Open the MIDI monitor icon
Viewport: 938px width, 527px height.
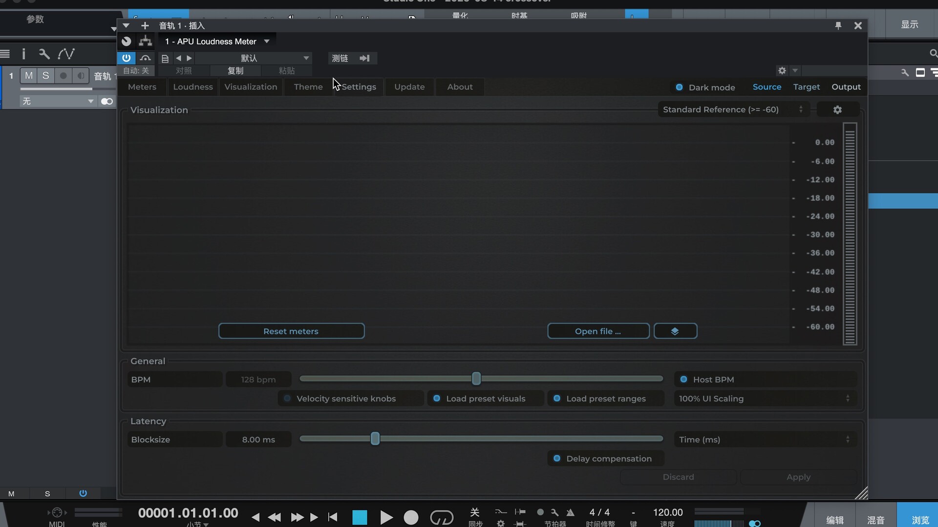tap(57, 512)
